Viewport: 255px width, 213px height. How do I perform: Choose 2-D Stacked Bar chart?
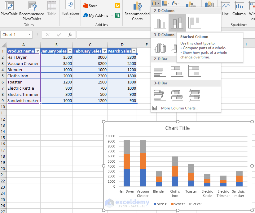(177, 71)
